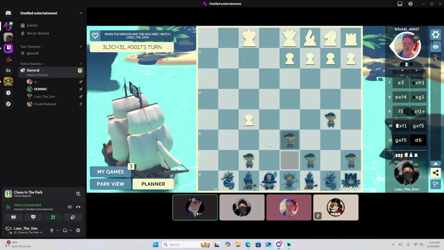444x250 pixels.
Task: Add a server with plus icon
Action: (8, 93)
